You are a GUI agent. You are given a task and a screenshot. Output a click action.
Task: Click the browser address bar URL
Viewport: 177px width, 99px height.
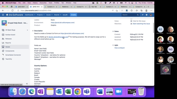(36, 10)
